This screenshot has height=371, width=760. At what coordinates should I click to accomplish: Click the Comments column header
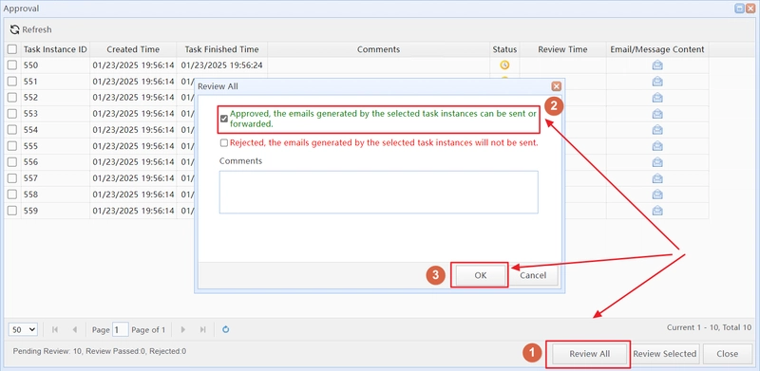coord(378,49)
